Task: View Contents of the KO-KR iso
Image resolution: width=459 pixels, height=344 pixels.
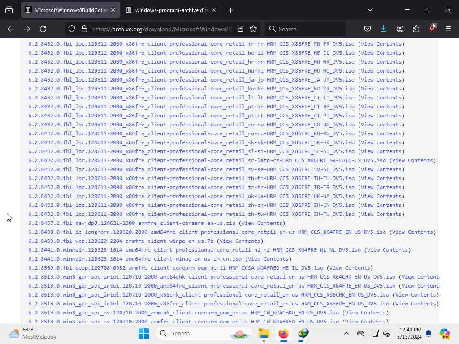Action: point(381,89)
